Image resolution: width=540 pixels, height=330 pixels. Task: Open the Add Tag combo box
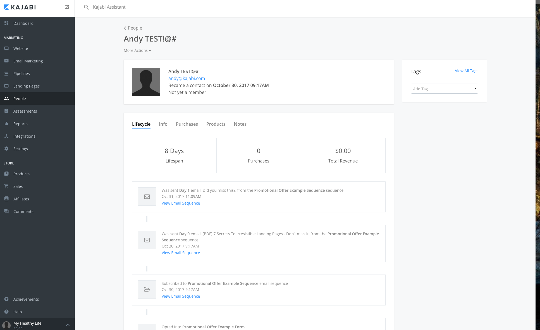click(444, 89)
